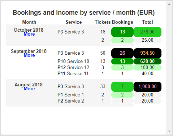Screen dimensions: 173x136
Task: Click the Tickets column header
Action: coord(103,22)
